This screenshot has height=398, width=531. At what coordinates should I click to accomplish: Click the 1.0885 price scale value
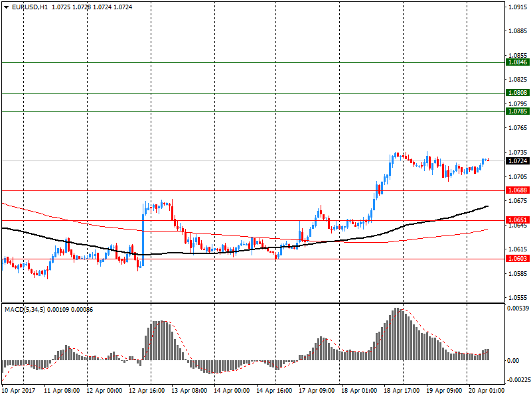coord(518,31)
